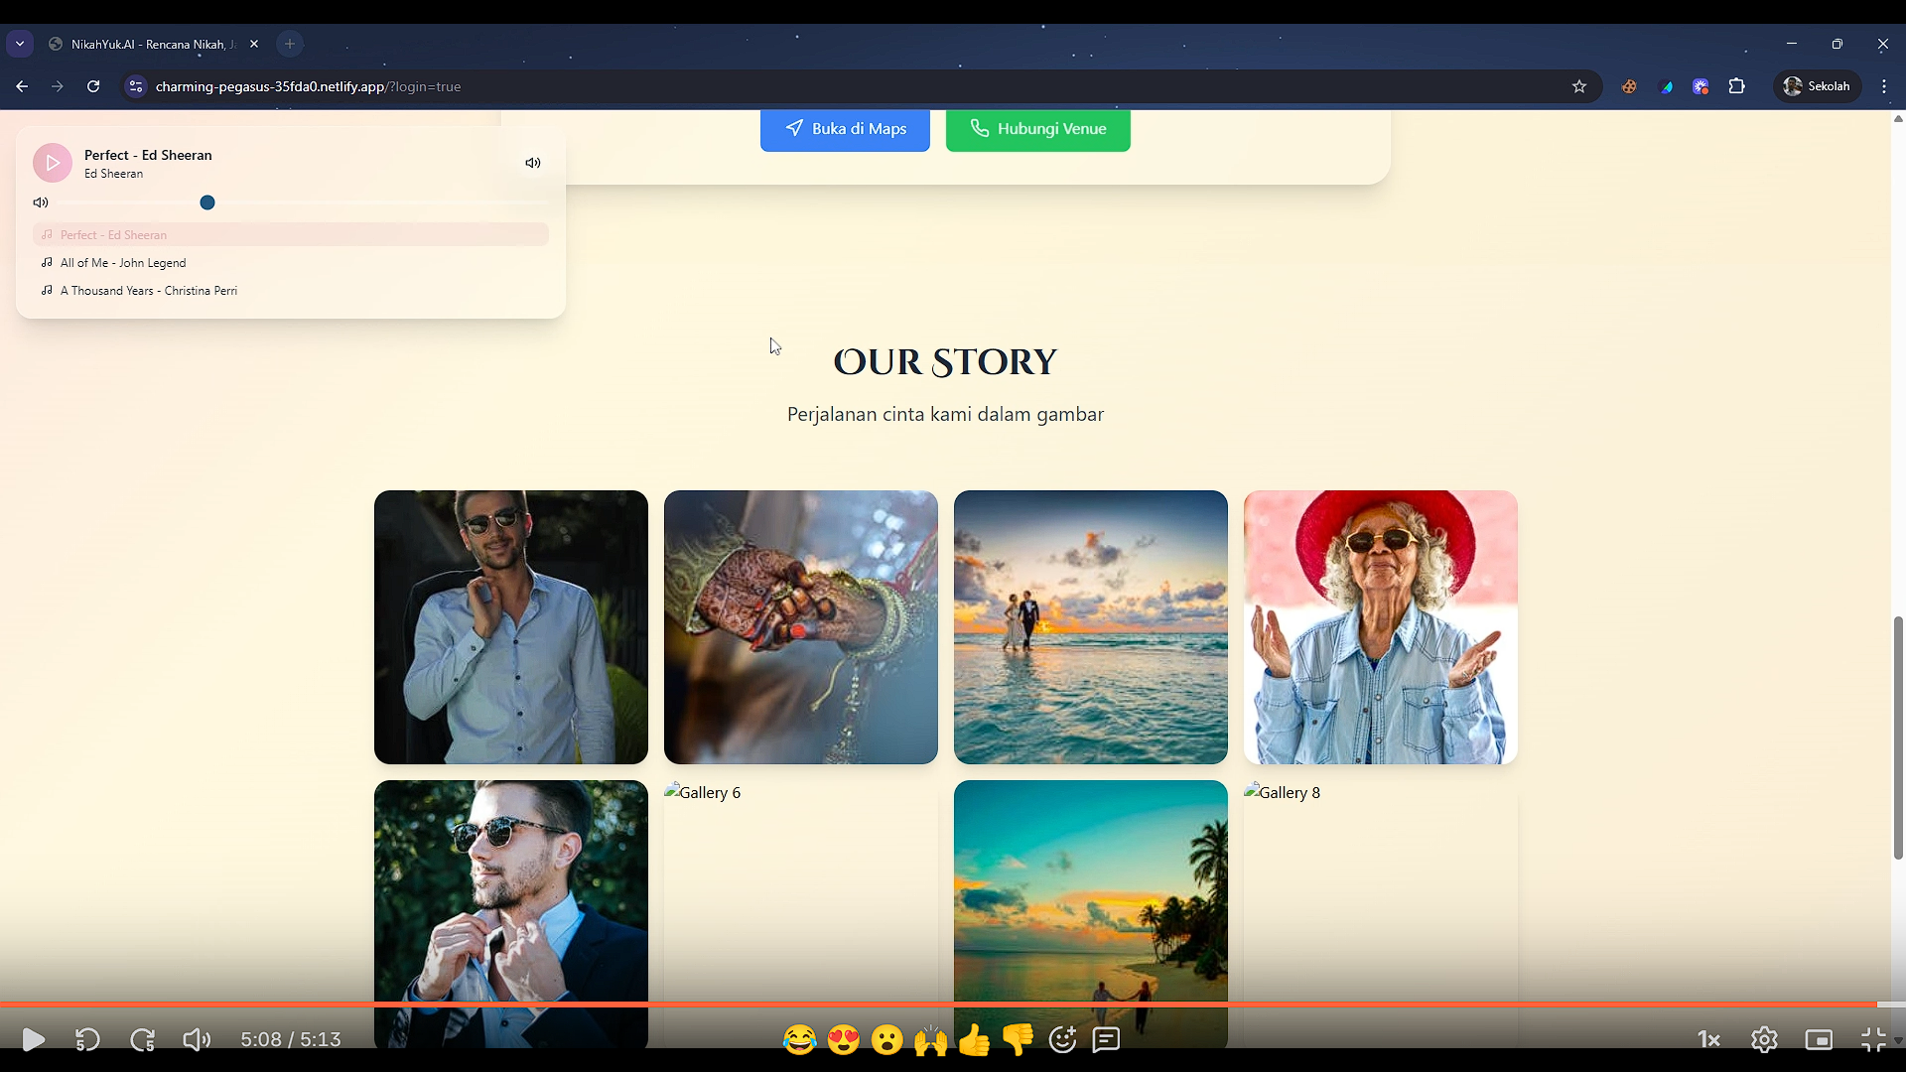Exit fullscreen video mode

pyautogui.click(x=1873, y=1039)
